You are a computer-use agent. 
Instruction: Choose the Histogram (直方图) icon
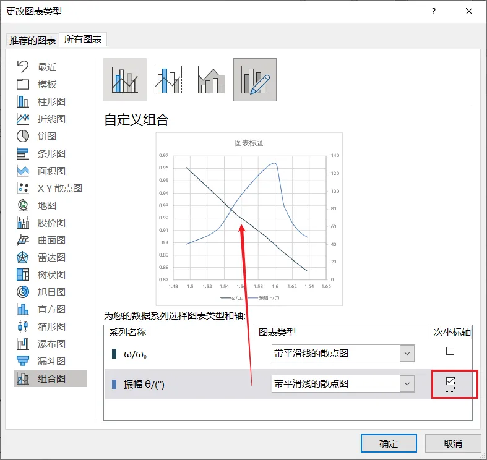pyautogui.click(x=23, y=309)
